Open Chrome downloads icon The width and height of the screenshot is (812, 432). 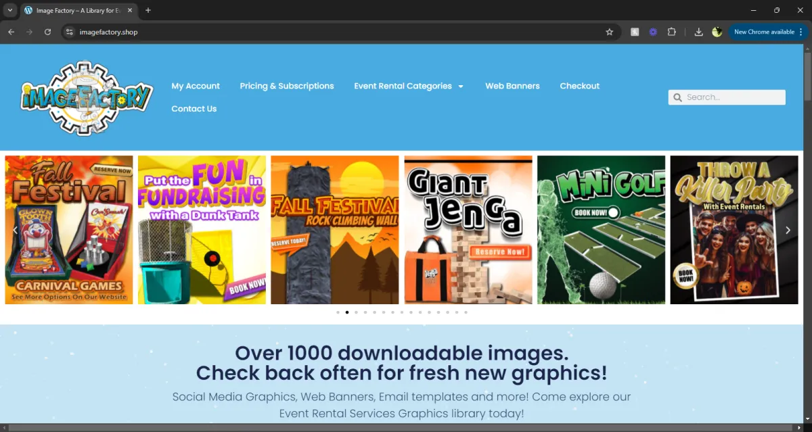tap(698, 32)
